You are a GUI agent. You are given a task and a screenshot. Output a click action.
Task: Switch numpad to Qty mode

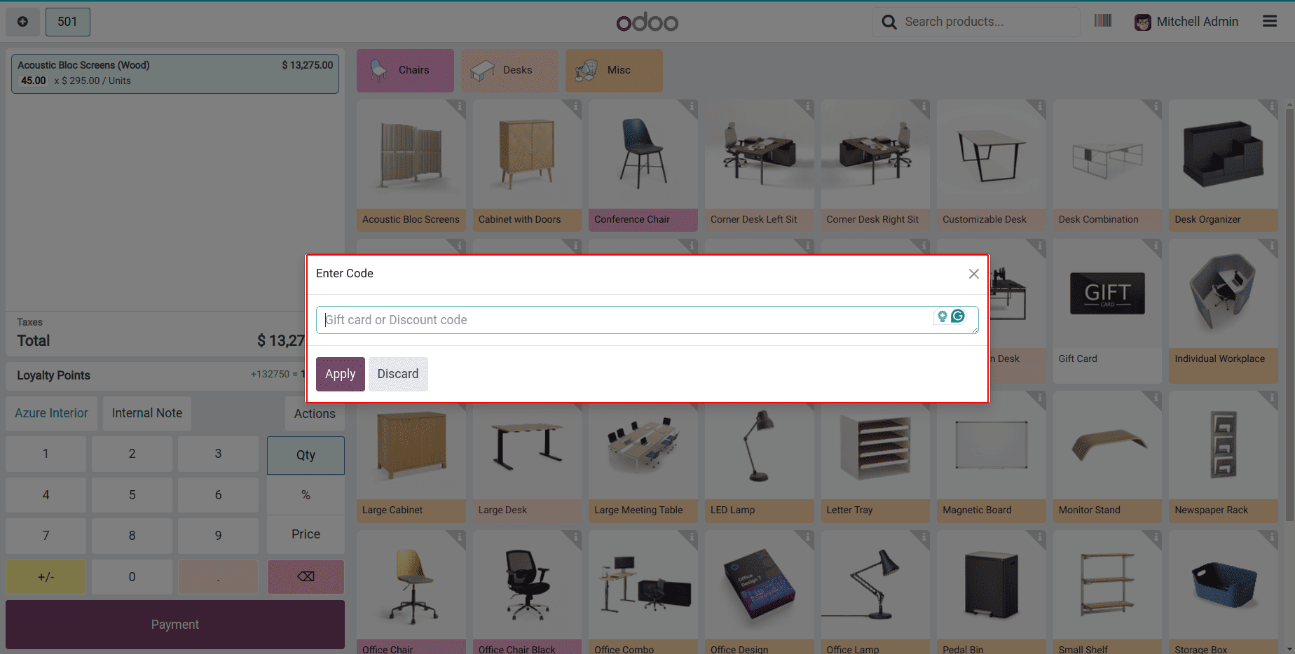[x=306, y=455]
